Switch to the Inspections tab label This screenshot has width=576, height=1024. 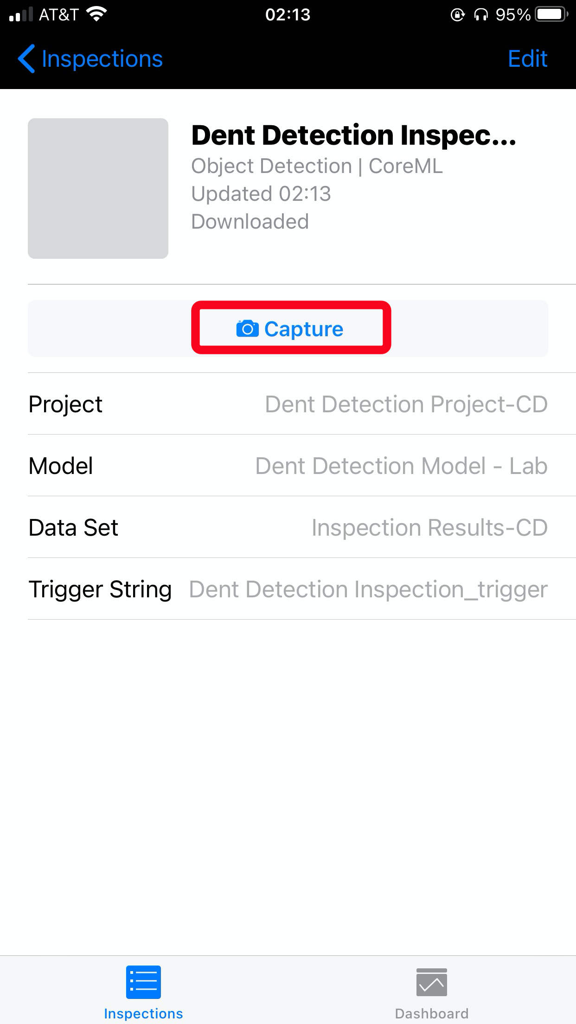point(143,1013)
